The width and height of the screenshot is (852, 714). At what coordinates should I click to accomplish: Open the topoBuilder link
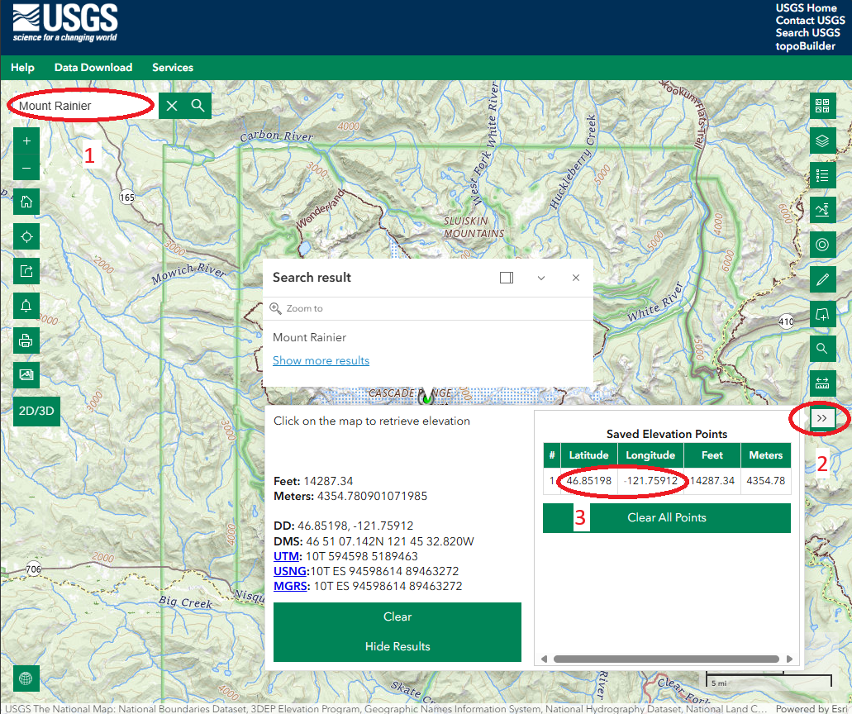click(x=805, y=46)
